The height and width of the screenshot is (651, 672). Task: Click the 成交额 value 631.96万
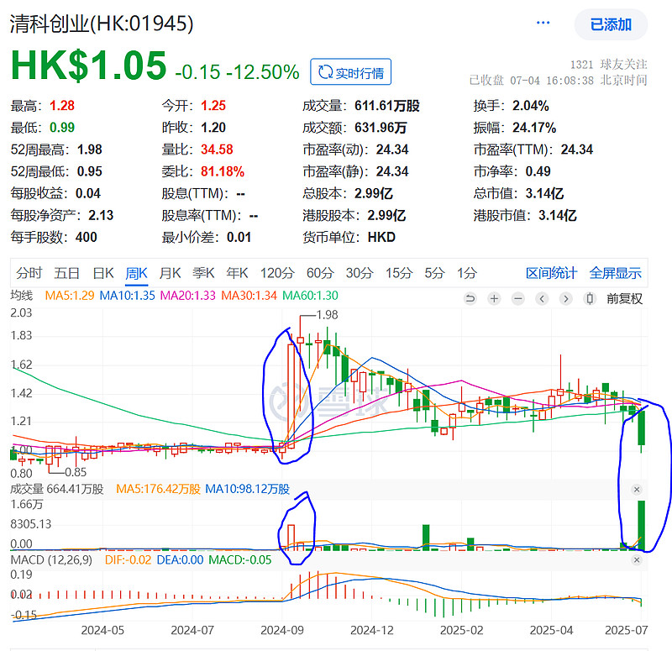(381, 128)
